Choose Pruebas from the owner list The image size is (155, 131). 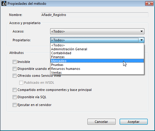click(97, 65)
